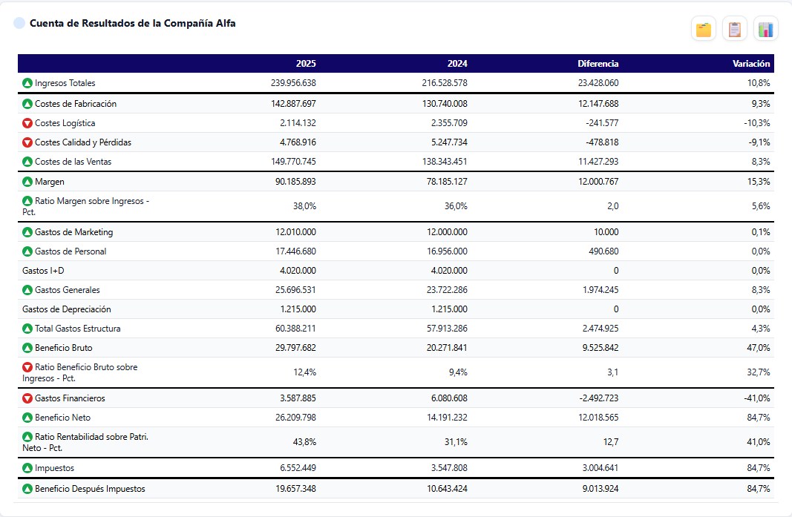Viewport: 792px width, 517px height.
Task: Click the difference value -2.492.723
Action: (x=598, y=398)
